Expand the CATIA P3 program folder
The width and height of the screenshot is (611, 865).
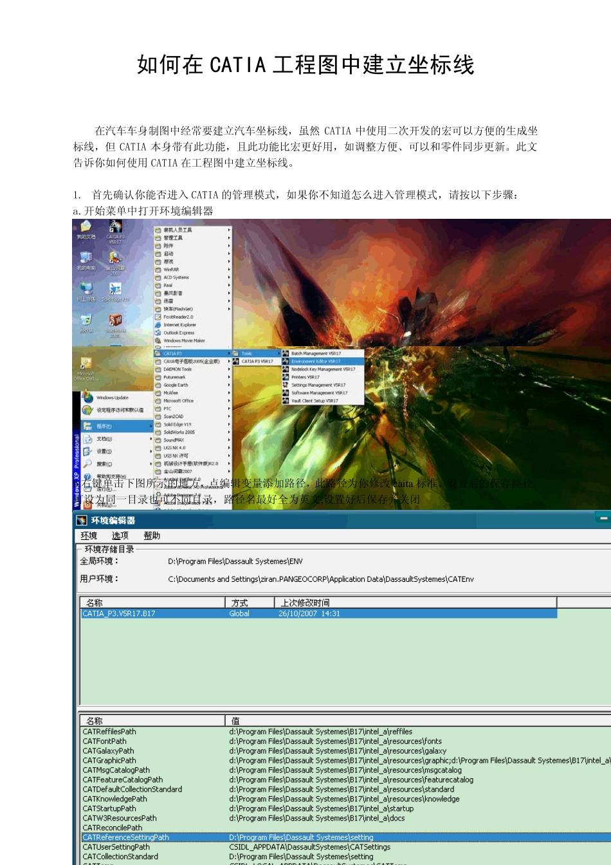pos(193,353)
